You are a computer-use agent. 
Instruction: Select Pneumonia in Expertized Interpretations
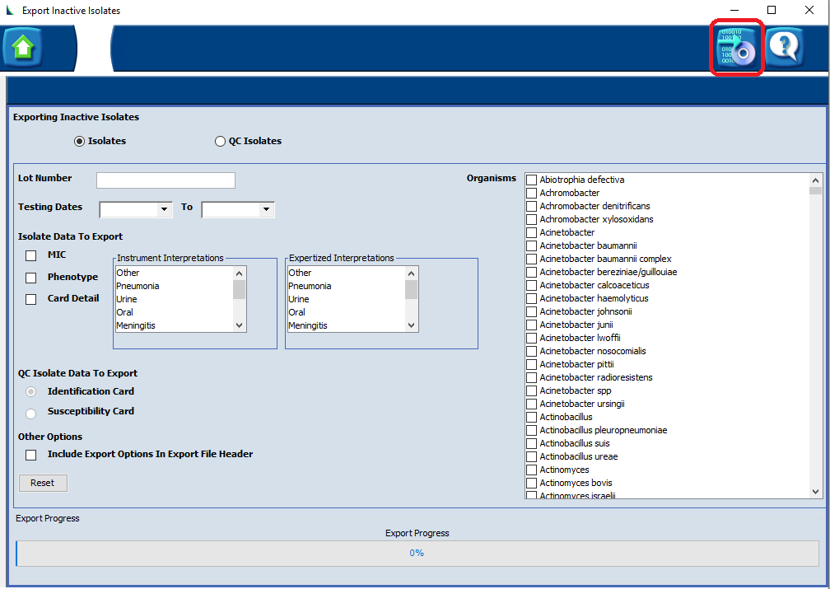point(346,286)
